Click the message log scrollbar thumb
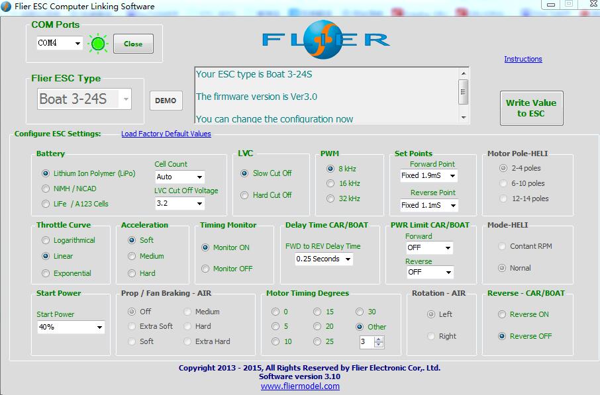The width and height of the screenshot is (600, 395). pos(463,92)
